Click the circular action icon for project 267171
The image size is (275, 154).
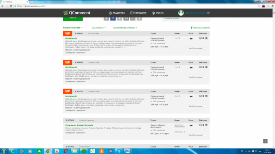pos(200,96)
